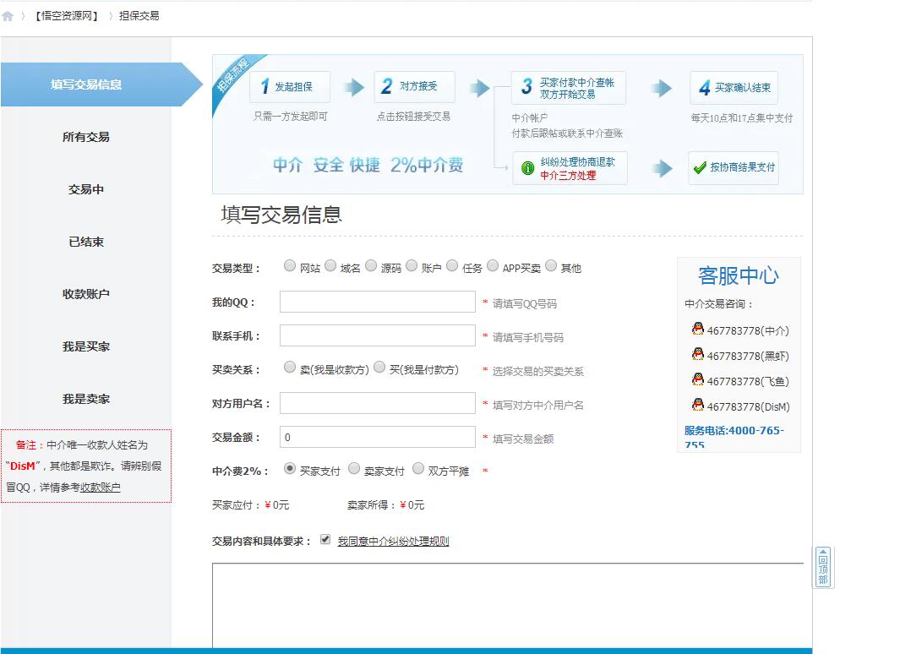Click green info icon beside 纠纷处理协商退款
The image size is (900, 654).
pos(528,168)
